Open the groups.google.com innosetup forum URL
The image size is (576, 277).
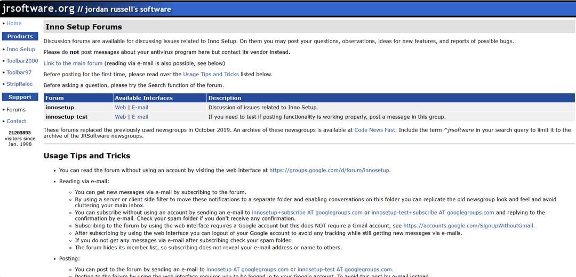[x=330, y=170]
